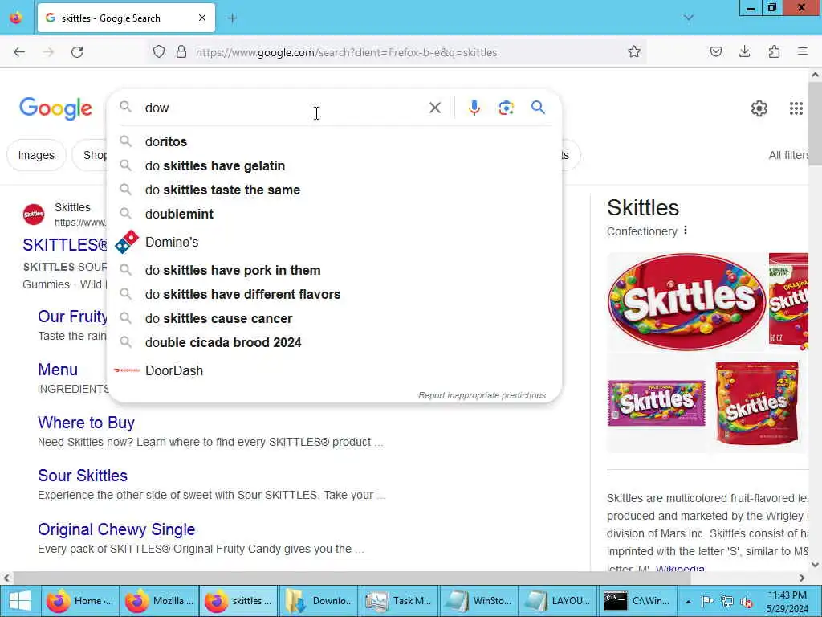The width and height of the screenshot is (822, 617).
Task: List all tabs with the chevron
Action: (x=689, y=18)
